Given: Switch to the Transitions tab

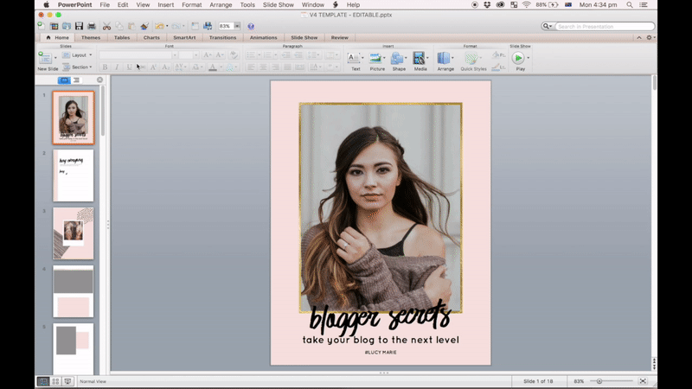Looking at the screenshot, I should coord(222,38).
